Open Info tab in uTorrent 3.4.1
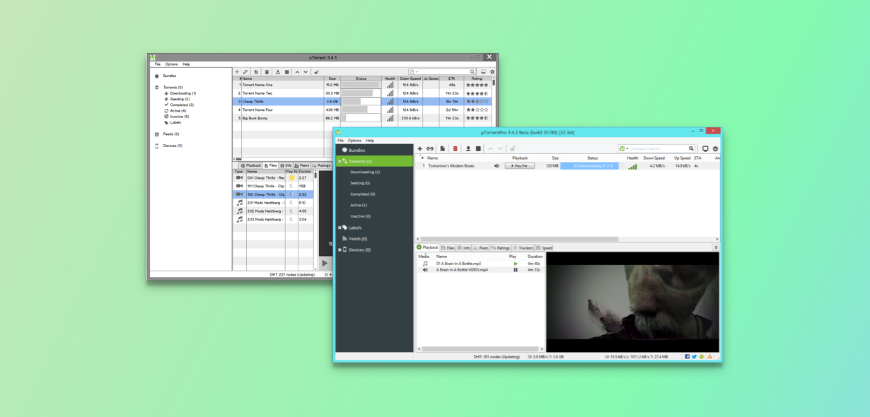This screenshot has width=870, height=417. point(286,165)
